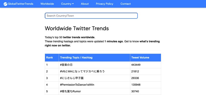Go to the Worldwide nav item
This screenshot has width=206, height=95.
[x=47, y=4]
